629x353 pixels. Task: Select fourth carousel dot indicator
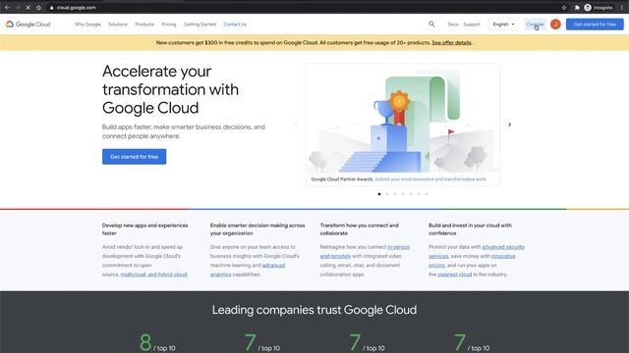click(403, 194)
